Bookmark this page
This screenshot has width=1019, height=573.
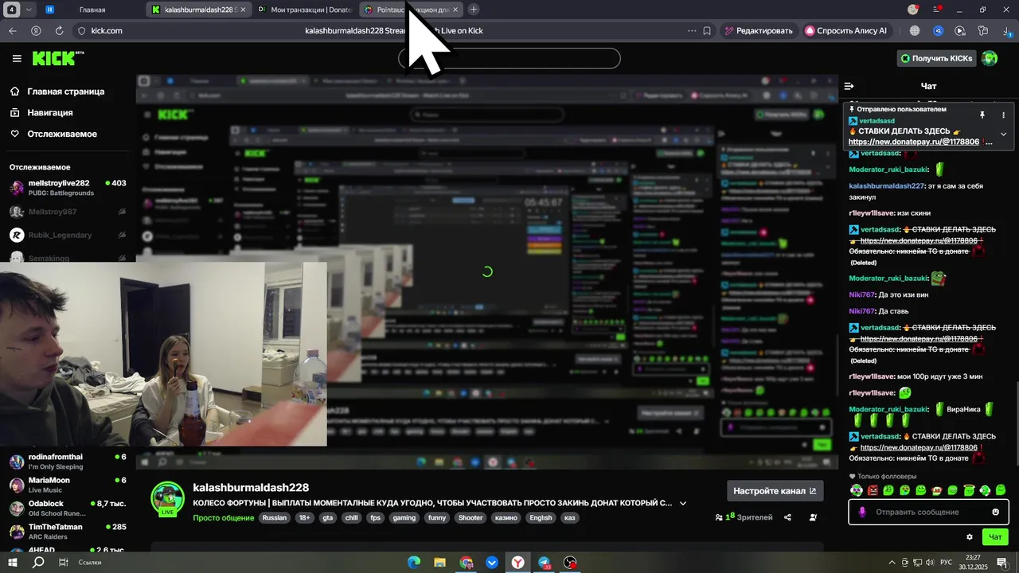tap(707, 30)
